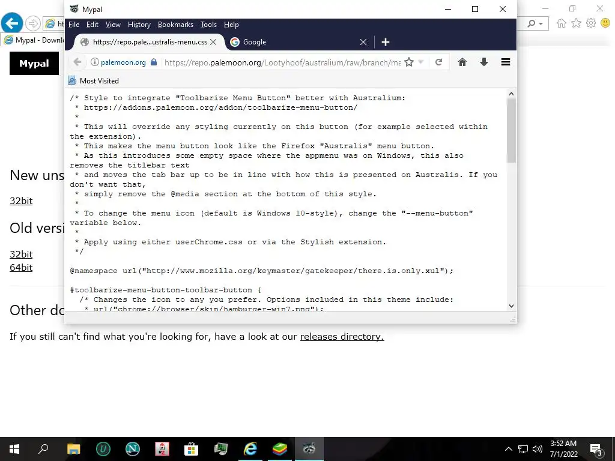Open downloads arrow in Mypal toolbar
The width and height of the screenshot is (615, 461).
coord(484,62)
